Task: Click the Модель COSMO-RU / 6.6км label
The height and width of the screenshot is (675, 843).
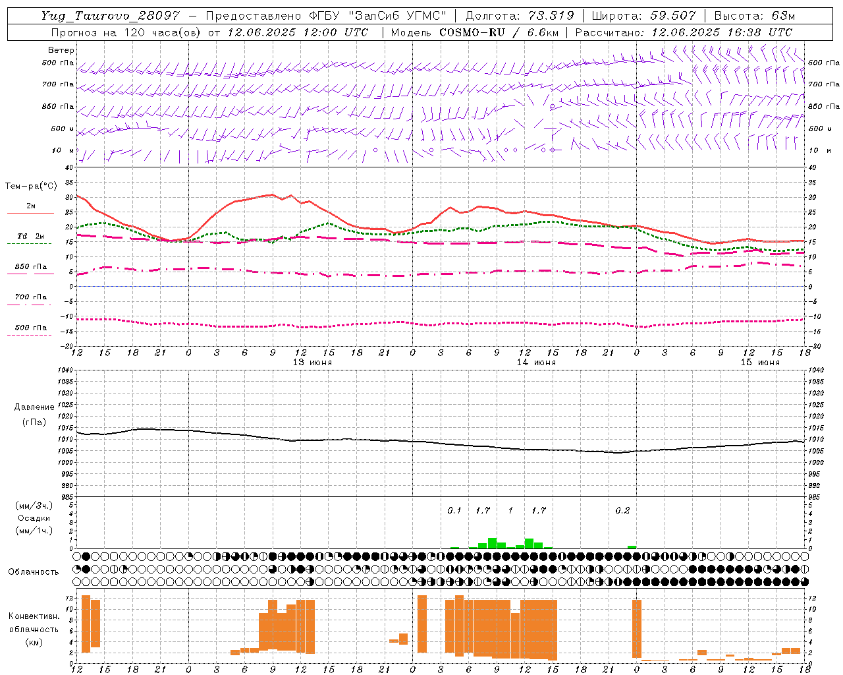Action: click(x=474, y=32)
